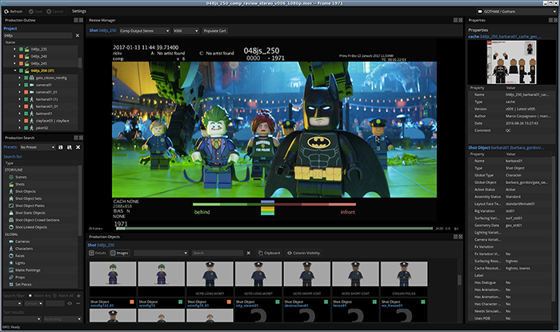Image resolution: width=560 pixels, height=332 pixels.
Task: Select Match Any radio button
Action: tap(30, 295)
